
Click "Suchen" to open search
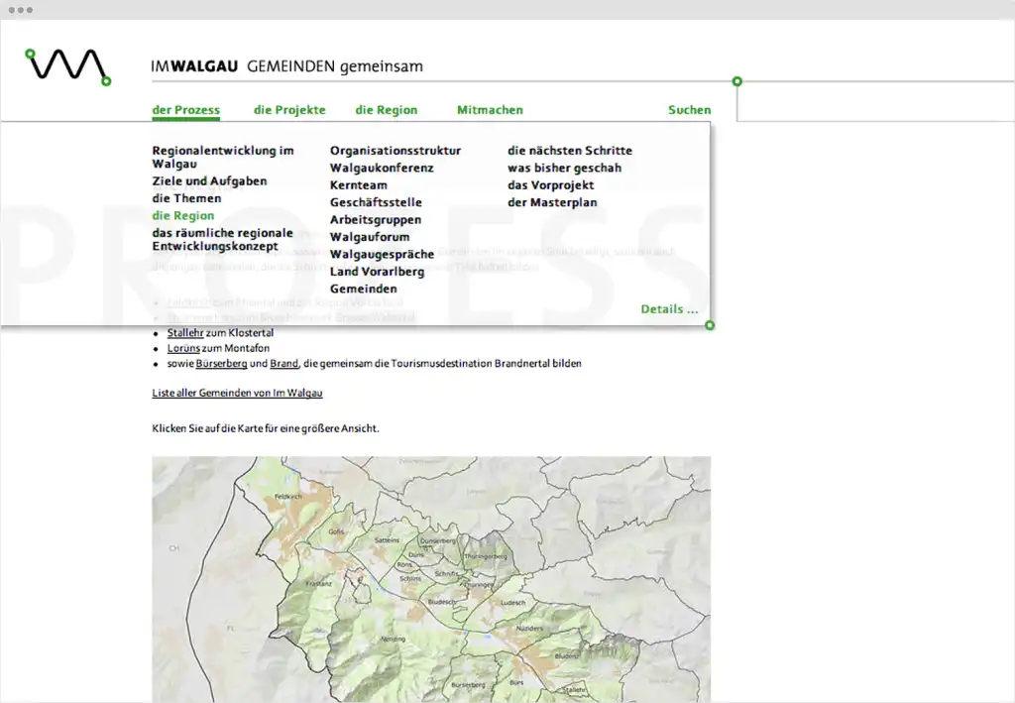689,109
